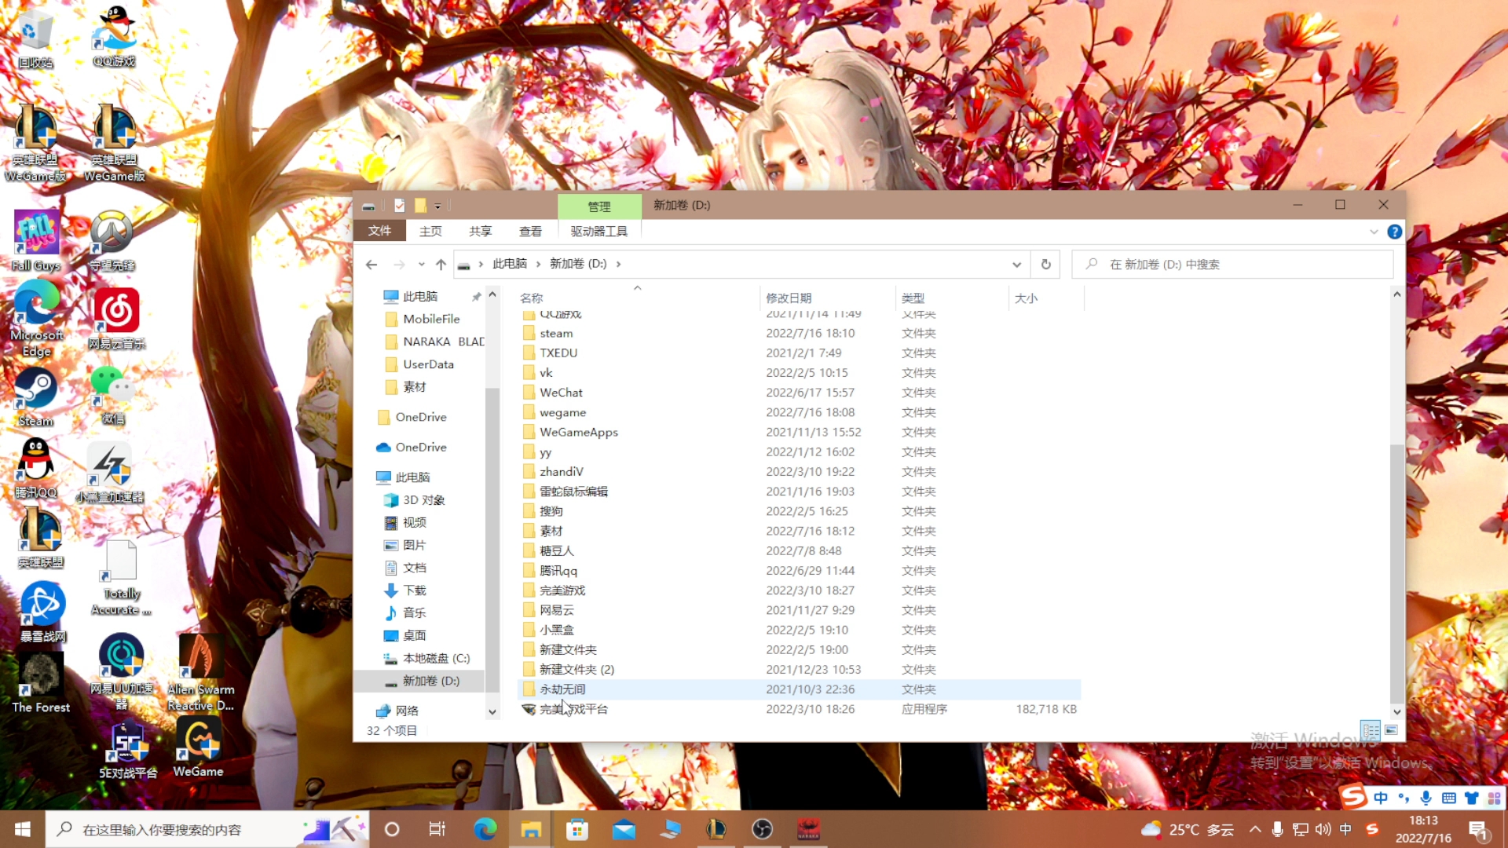
Task: Click the Windows Start button
Action: coord(22,829)
